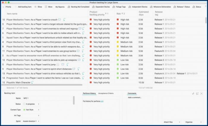Expand the toolbar overflow double-chevron
Viewport: 208px width, 126px height.
(x=206, y=6)
